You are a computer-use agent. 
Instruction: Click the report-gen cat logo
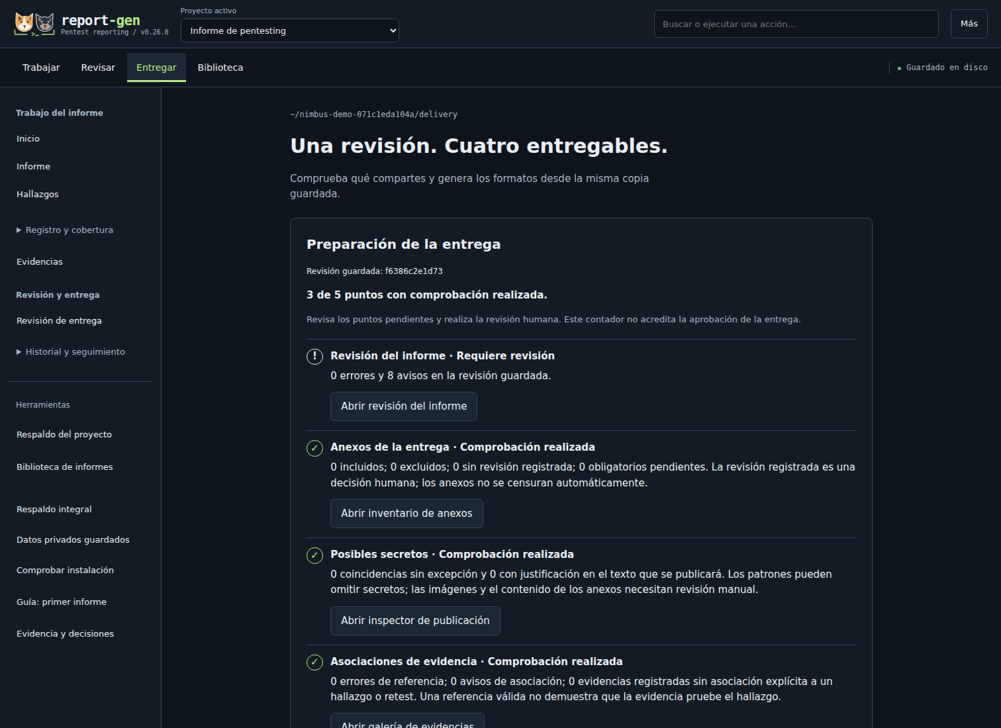click(34, 24)
